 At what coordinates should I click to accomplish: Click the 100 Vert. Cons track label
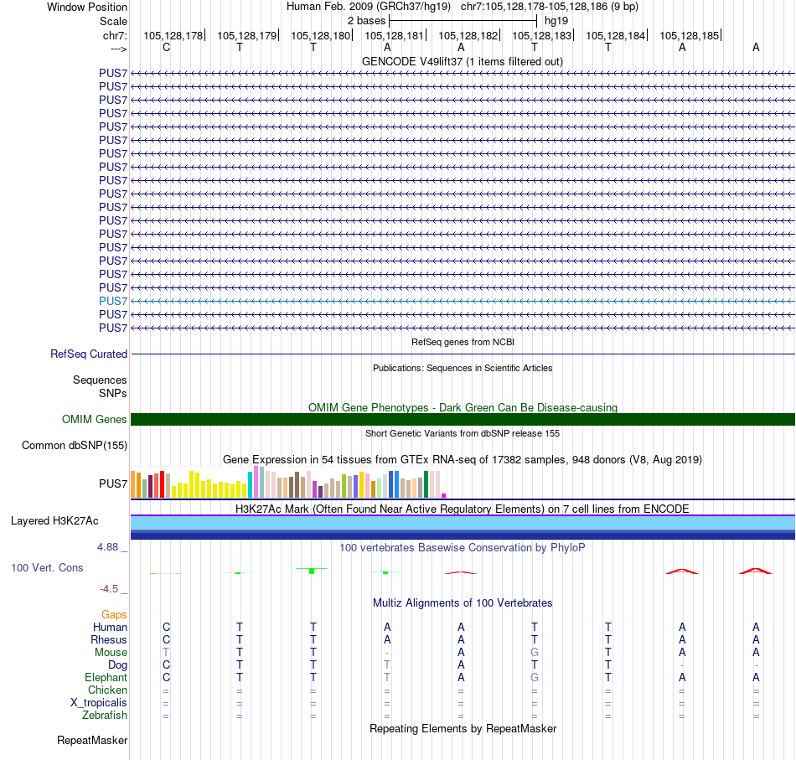pos(47,567)
